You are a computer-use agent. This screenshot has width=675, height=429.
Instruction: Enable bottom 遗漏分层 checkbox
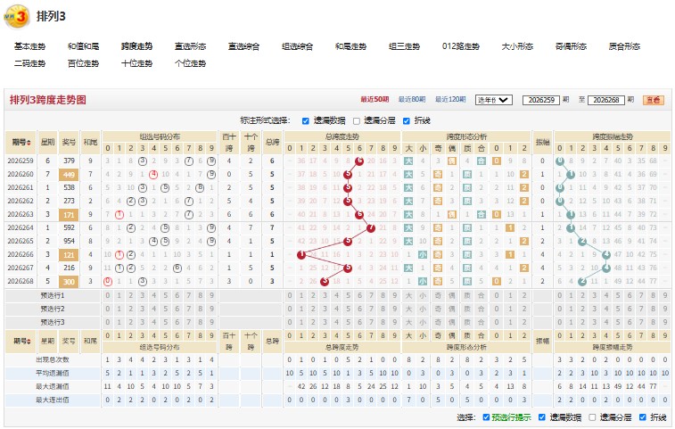tap(592, 417)
